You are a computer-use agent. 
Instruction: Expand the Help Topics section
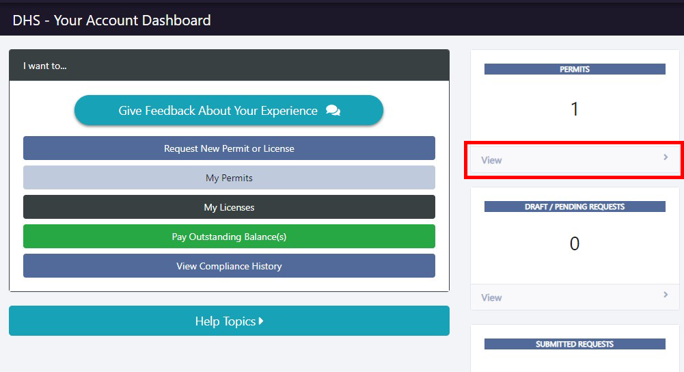pyautogui.click(x=225, y=321)
